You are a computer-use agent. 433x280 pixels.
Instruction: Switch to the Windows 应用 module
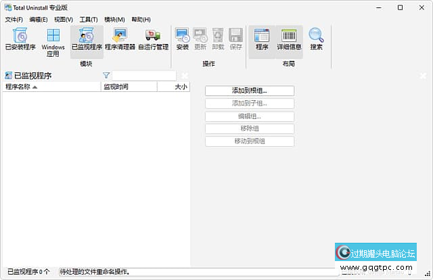pos(53,41)
